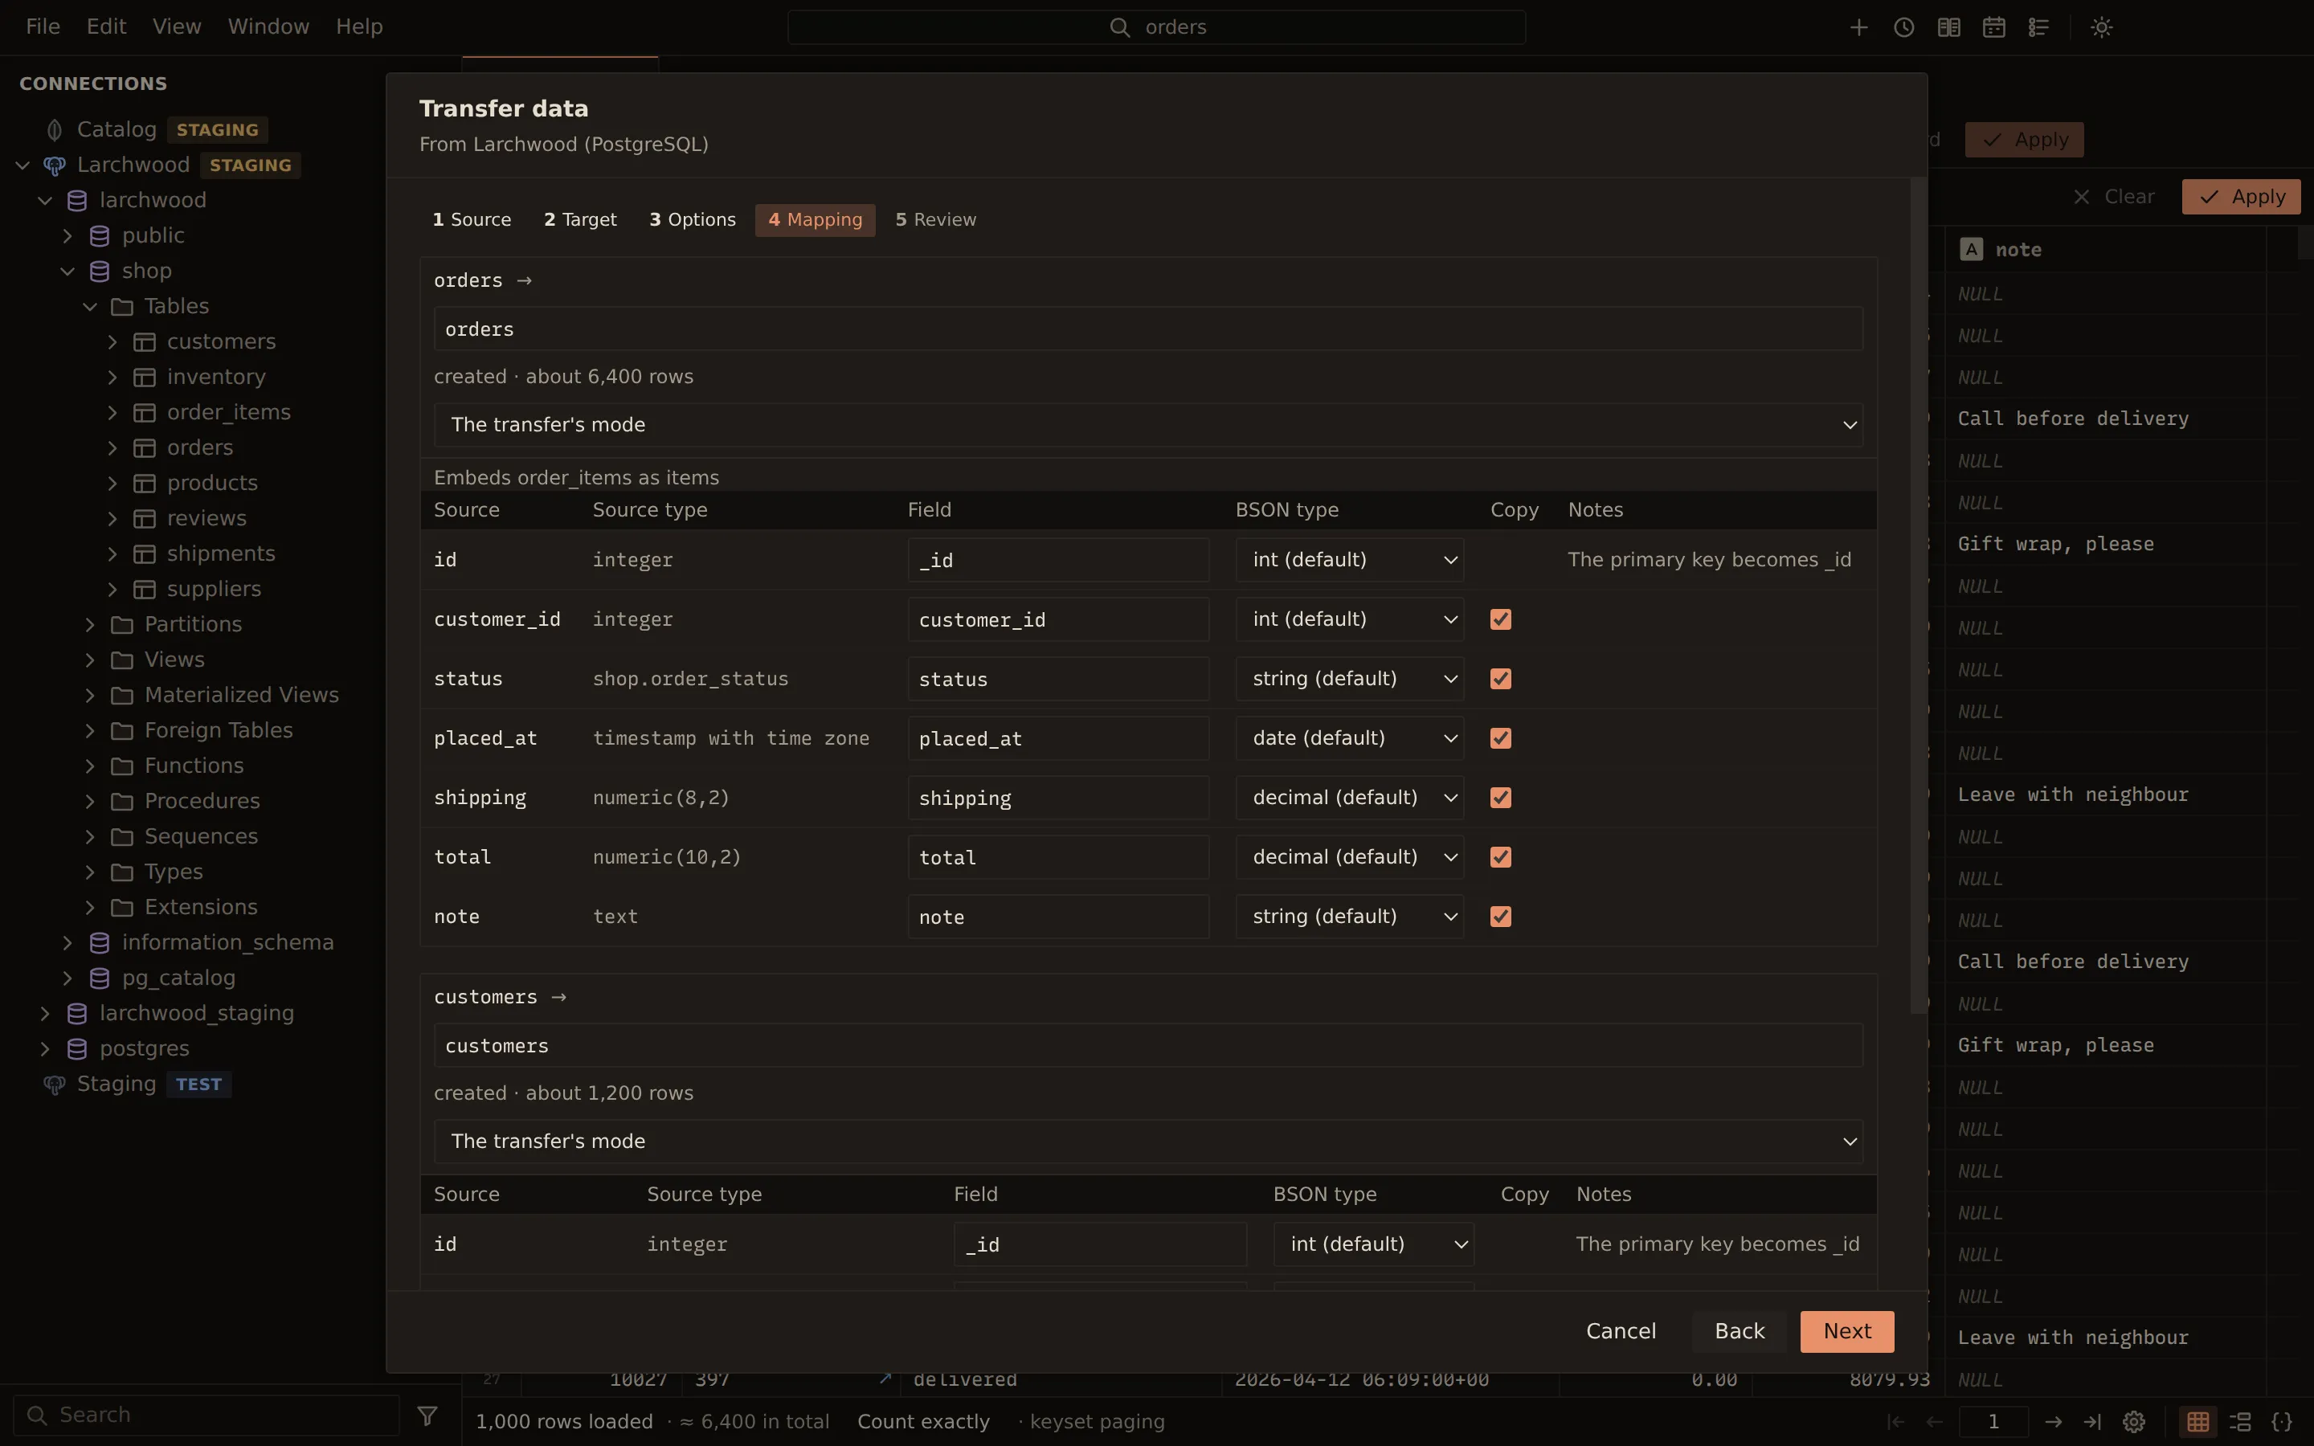The width and height of the screenshot is (2314, 1446).
Task: Click the orders table icon in sidebar
Action: tap(145, 447)
